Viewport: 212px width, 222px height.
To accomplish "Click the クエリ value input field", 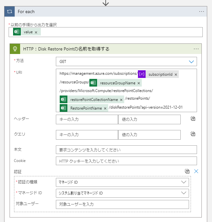I will point(149,135).
